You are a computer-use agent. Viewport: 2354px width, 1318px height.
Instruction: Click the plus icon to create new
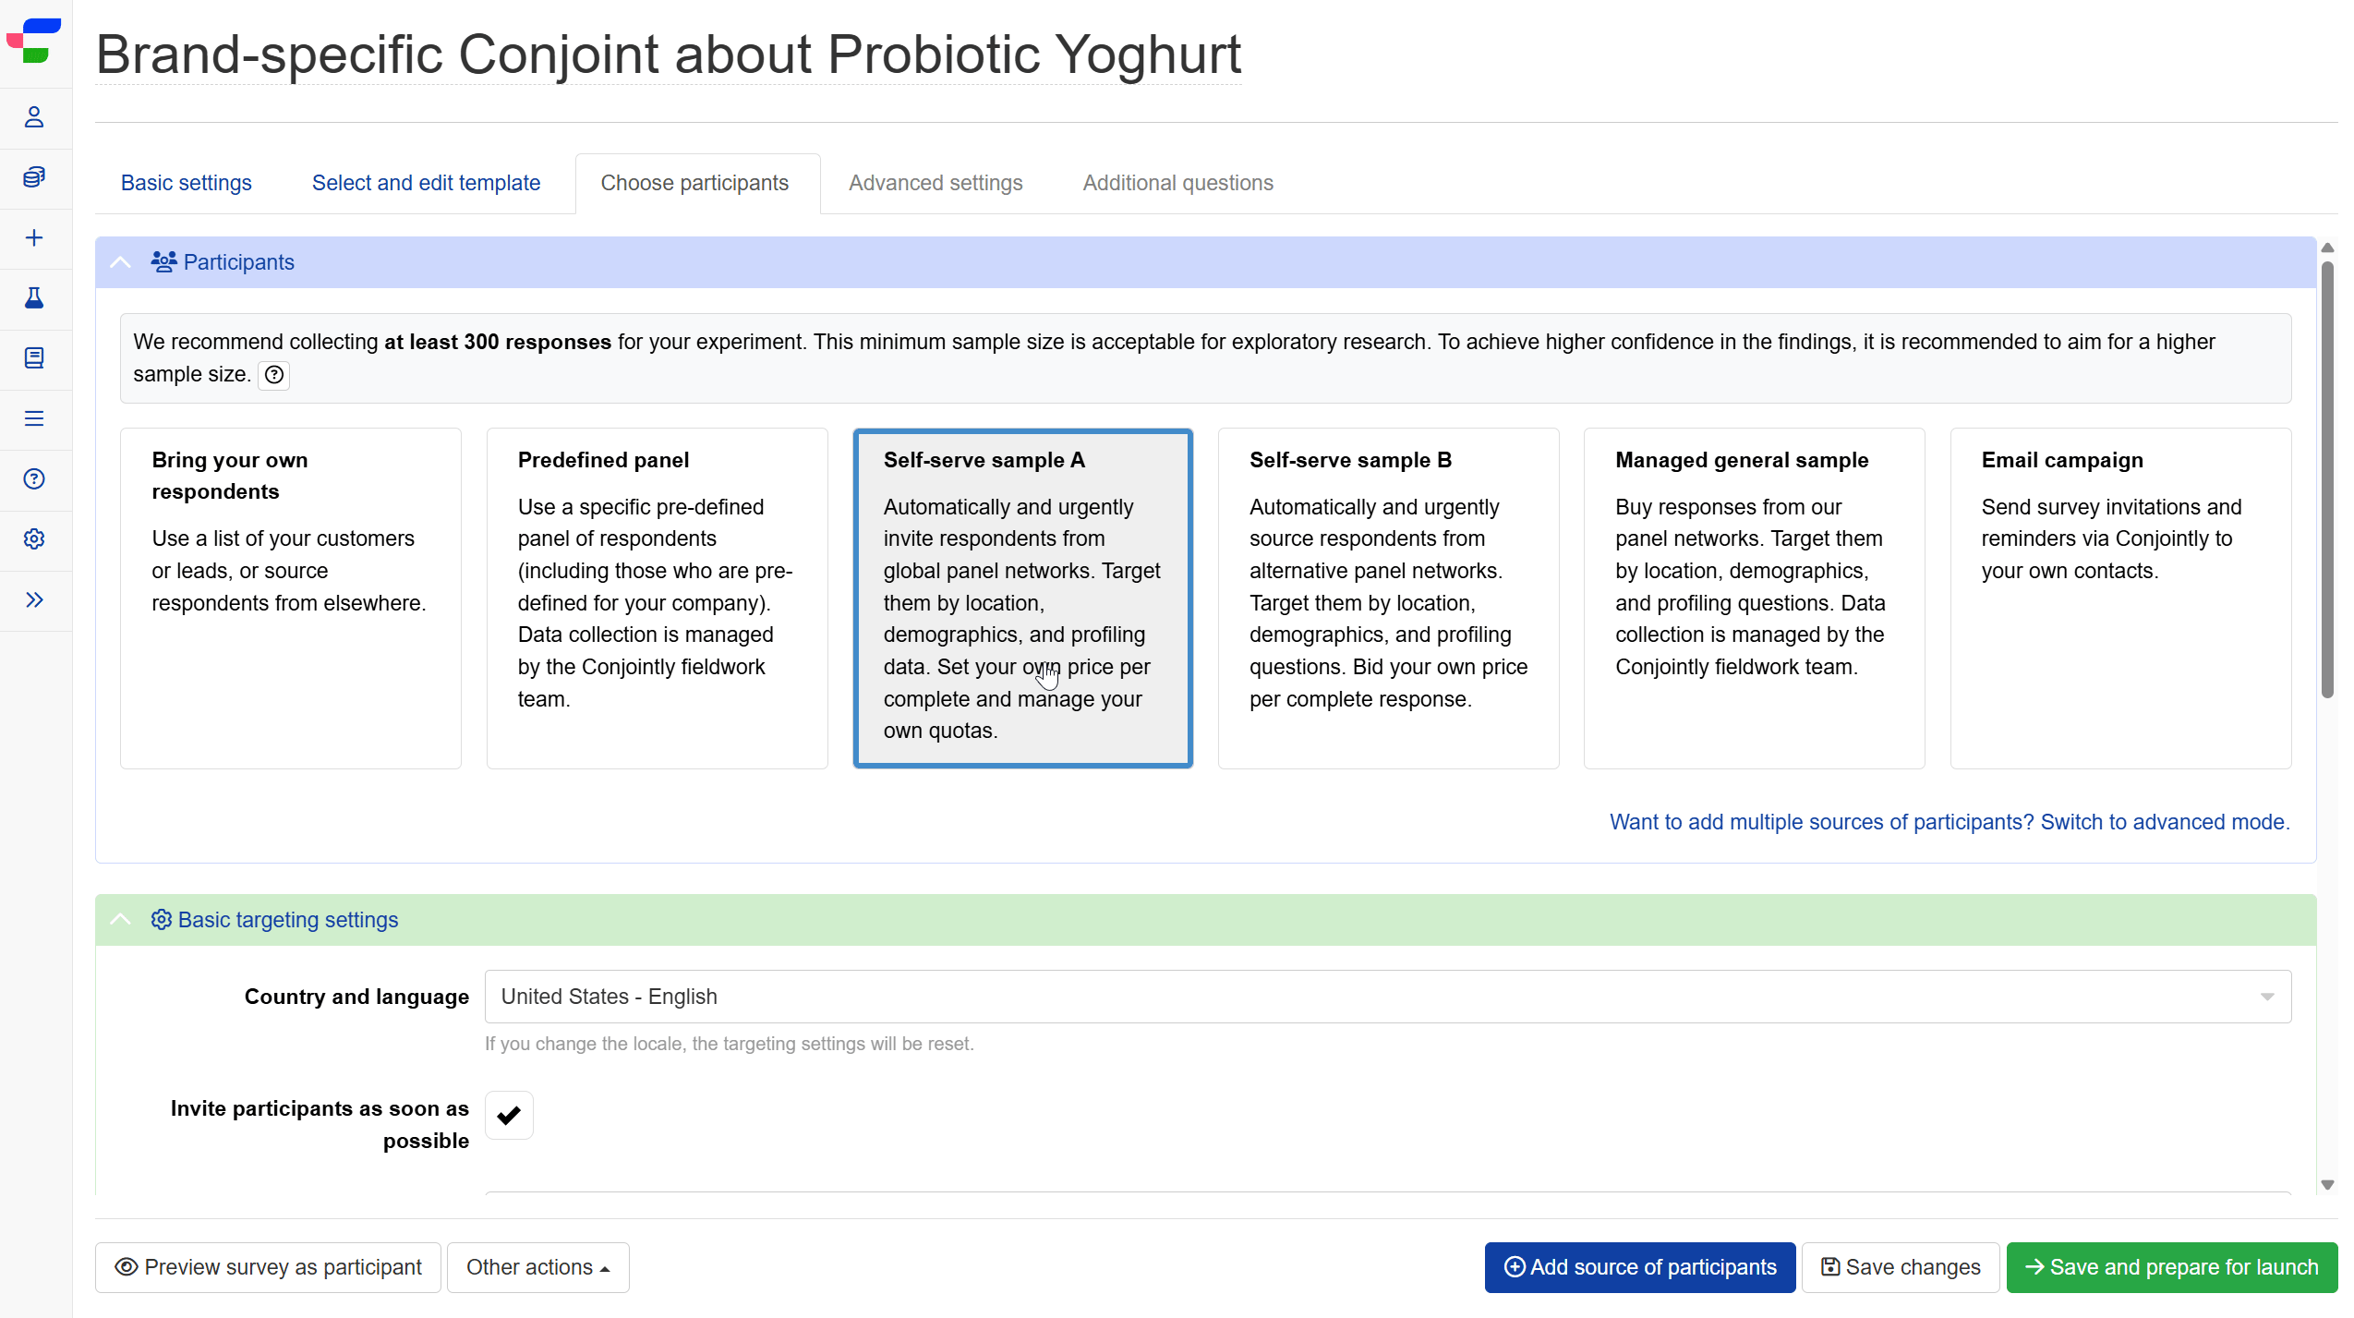(x=34, y=238)
